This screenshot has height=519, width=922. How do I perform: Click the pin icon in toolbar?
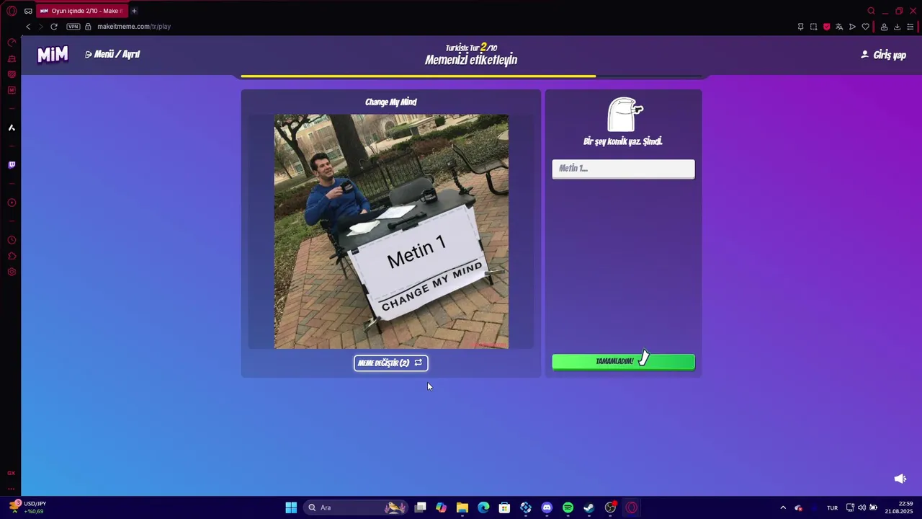pyautogui.click(x=800, y=27)
